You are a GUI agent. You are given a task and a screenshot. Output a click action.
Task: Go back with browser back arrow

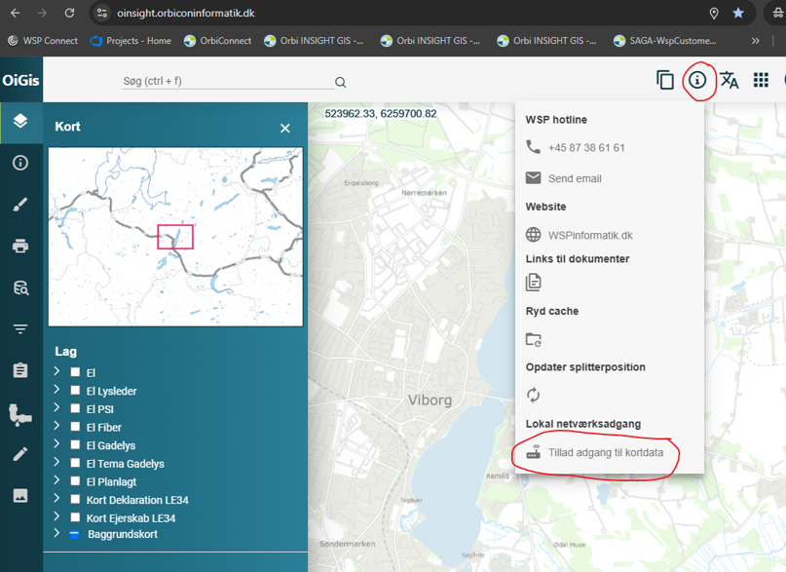(16, 13)
